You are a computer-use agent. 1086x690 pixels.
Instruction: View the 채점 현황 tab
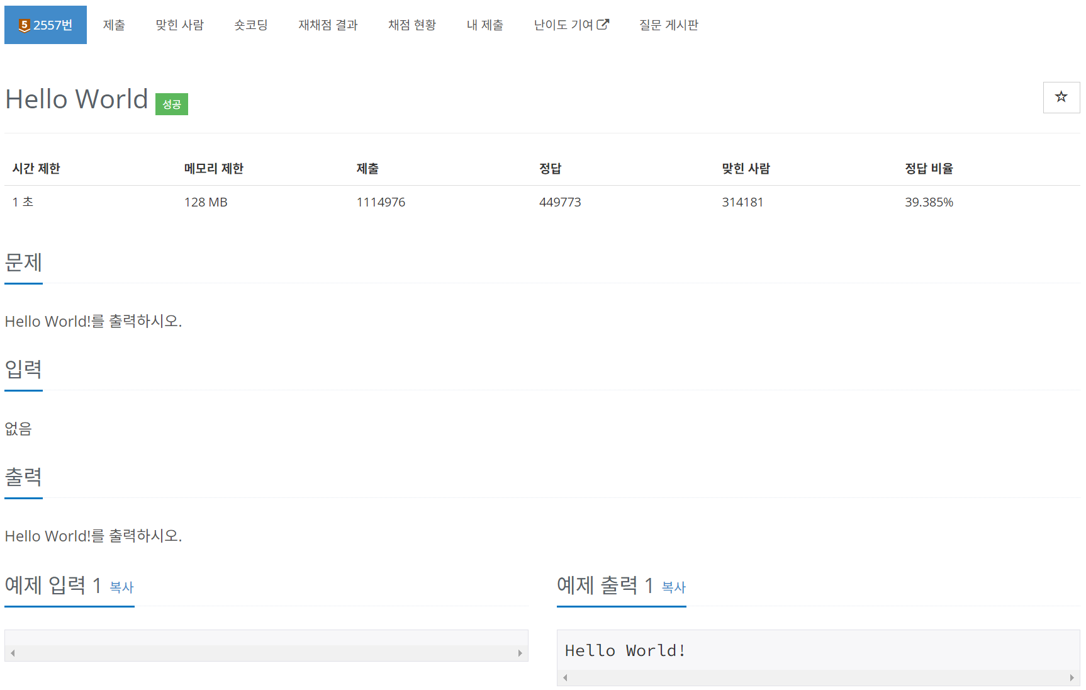pyautogui.click(x=412, y=25)
